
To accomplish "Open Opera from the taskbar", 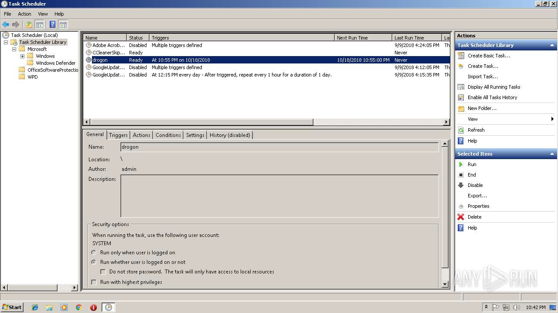I will (x=93, y=307).
